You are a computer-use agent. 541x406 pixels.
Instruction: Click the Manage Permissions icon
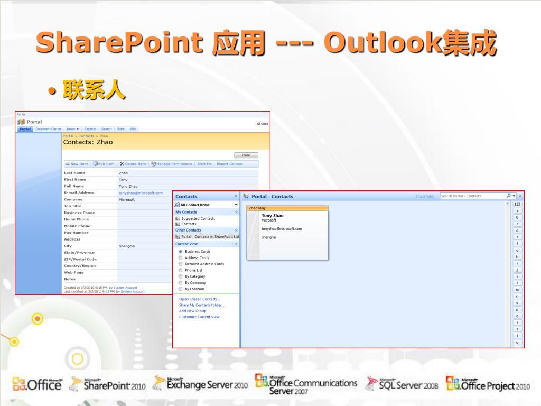(x=154, y=164)
